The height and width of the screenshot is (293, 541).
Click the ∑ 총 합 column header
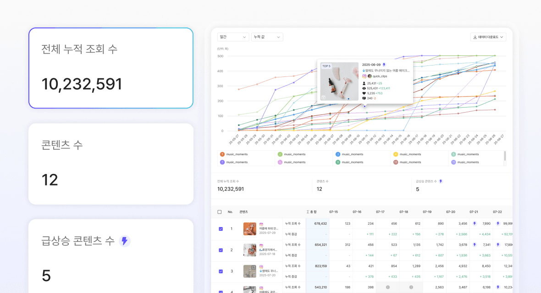[x=312, y=212]
